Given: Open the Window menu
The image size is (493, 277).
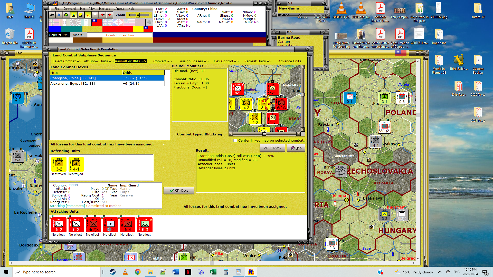Looking at the screenshot, I should pos(119,9).
